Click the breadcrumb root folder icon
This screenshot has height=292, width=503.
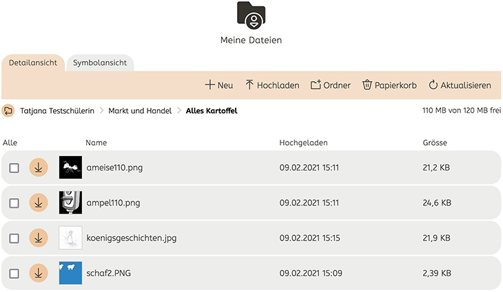[x=8, y=111]
